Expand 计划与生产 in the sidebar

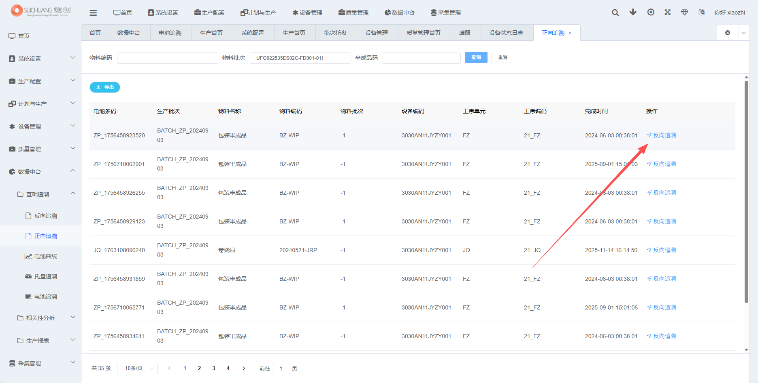click(40, 104)
